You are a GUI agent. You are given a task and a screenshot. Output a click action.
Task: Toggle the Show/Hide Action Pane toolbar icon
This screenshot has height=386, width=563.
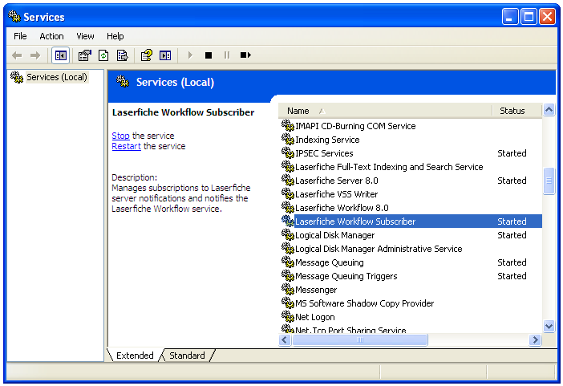pos(165,55)
